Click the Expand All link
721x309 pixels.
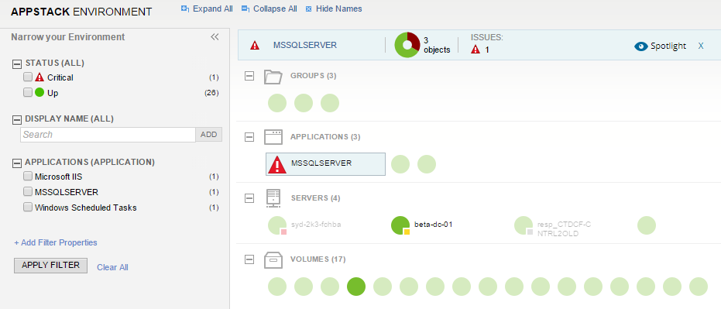click(207, 9)
